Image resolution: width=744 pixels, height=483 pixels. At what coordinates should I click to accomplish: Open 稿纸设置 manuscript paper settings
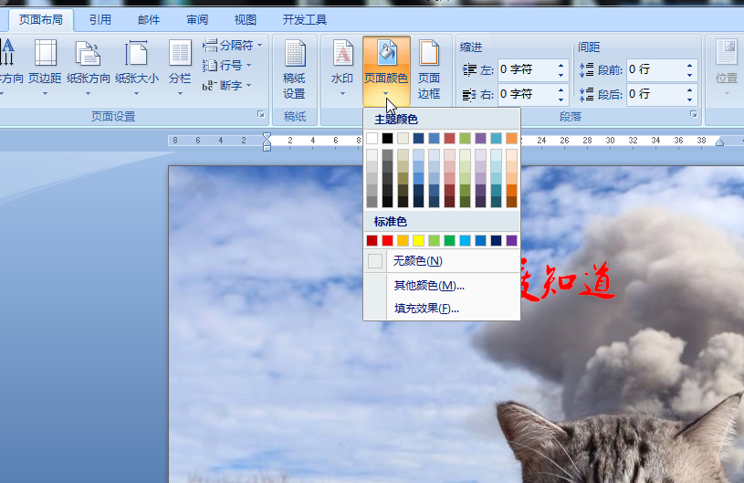click(x=294, y=69)
